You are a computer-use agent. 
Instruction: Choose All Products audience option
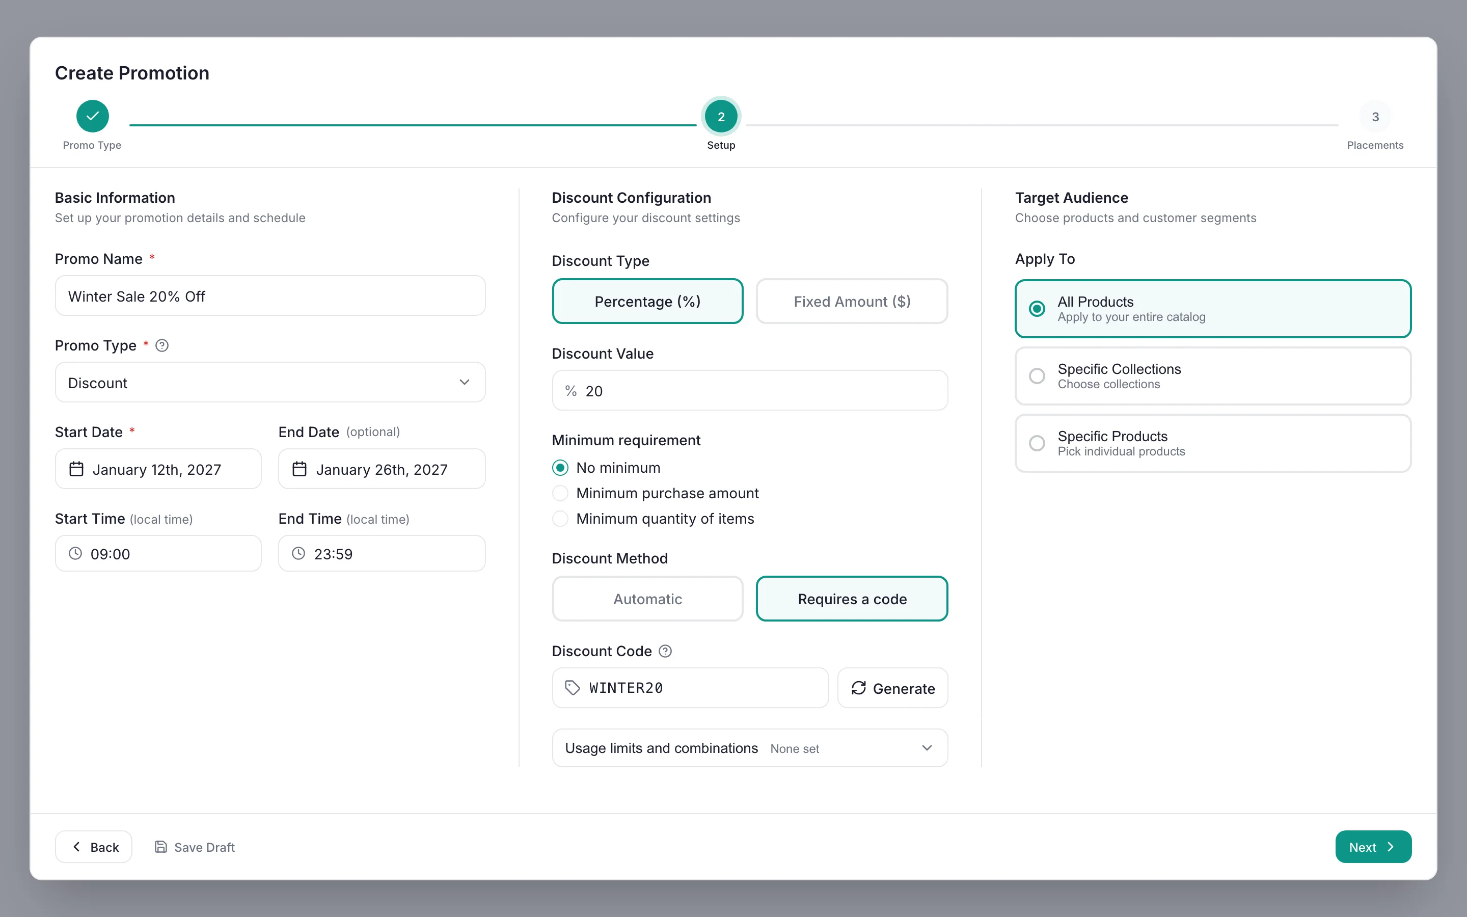click(1213, 309)
